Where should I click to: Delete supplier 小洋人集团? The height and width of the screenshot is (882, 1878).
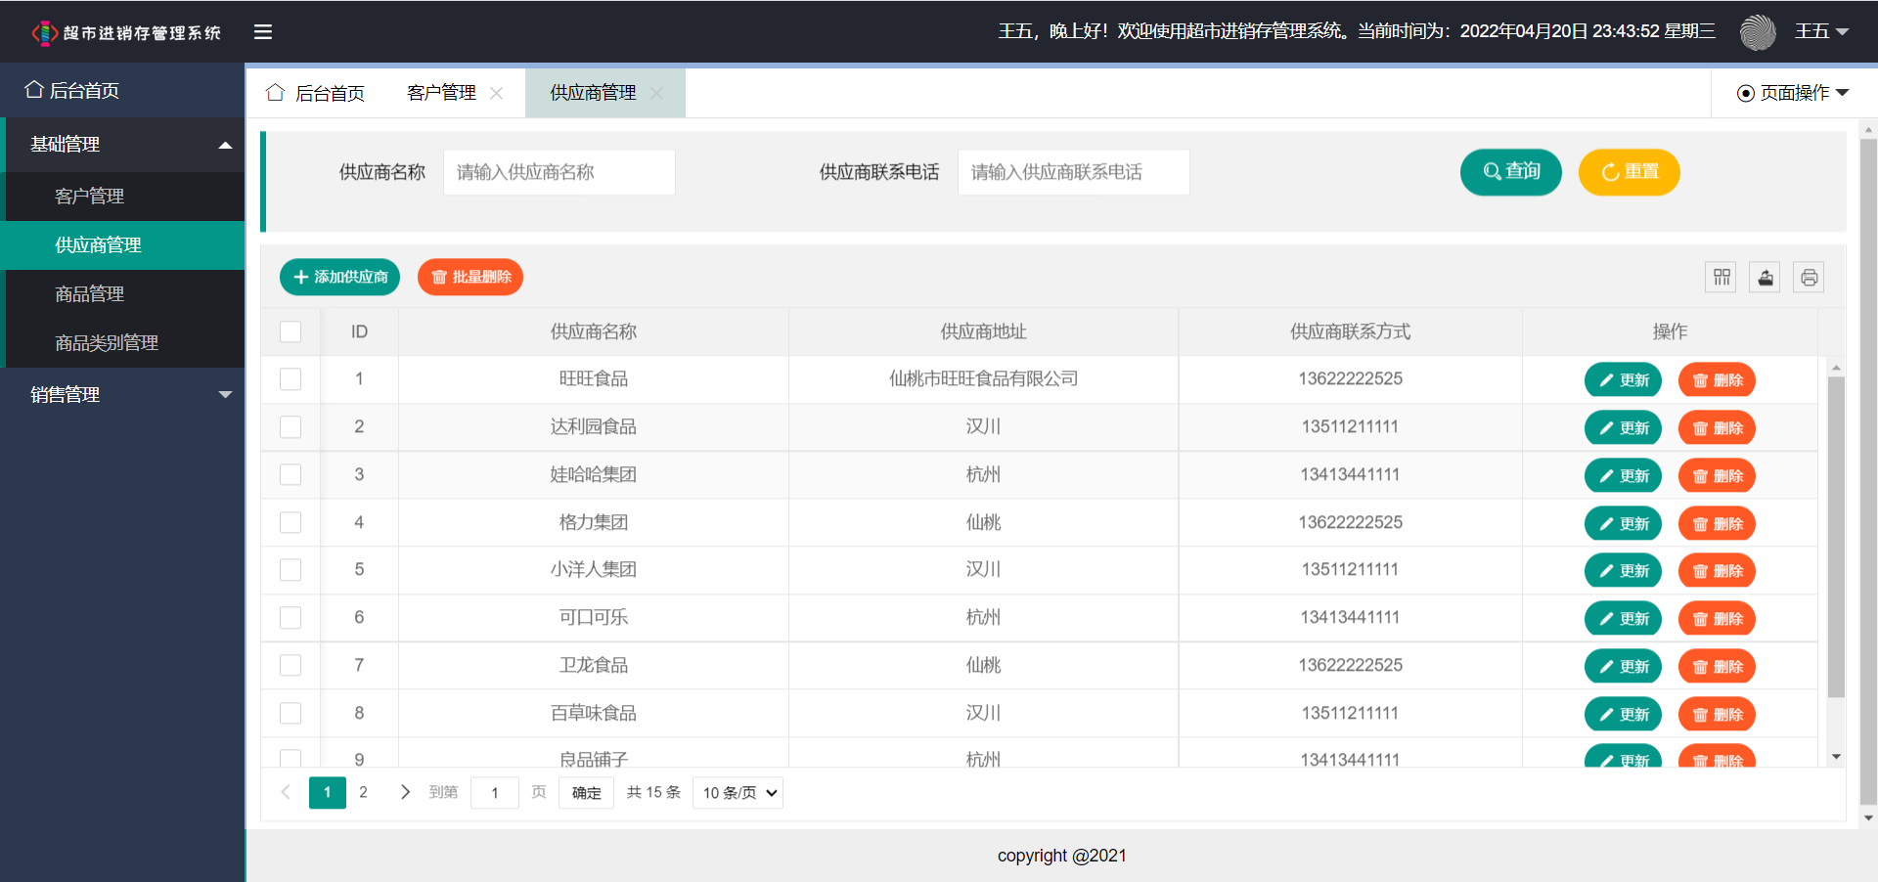click(x=1717, y=571)
